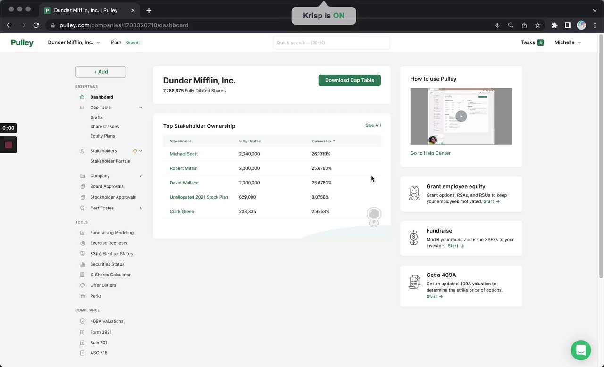Screen dimensions: 604x367
Task: Click the % Shares Calculator icon
Action: point(83,275)
